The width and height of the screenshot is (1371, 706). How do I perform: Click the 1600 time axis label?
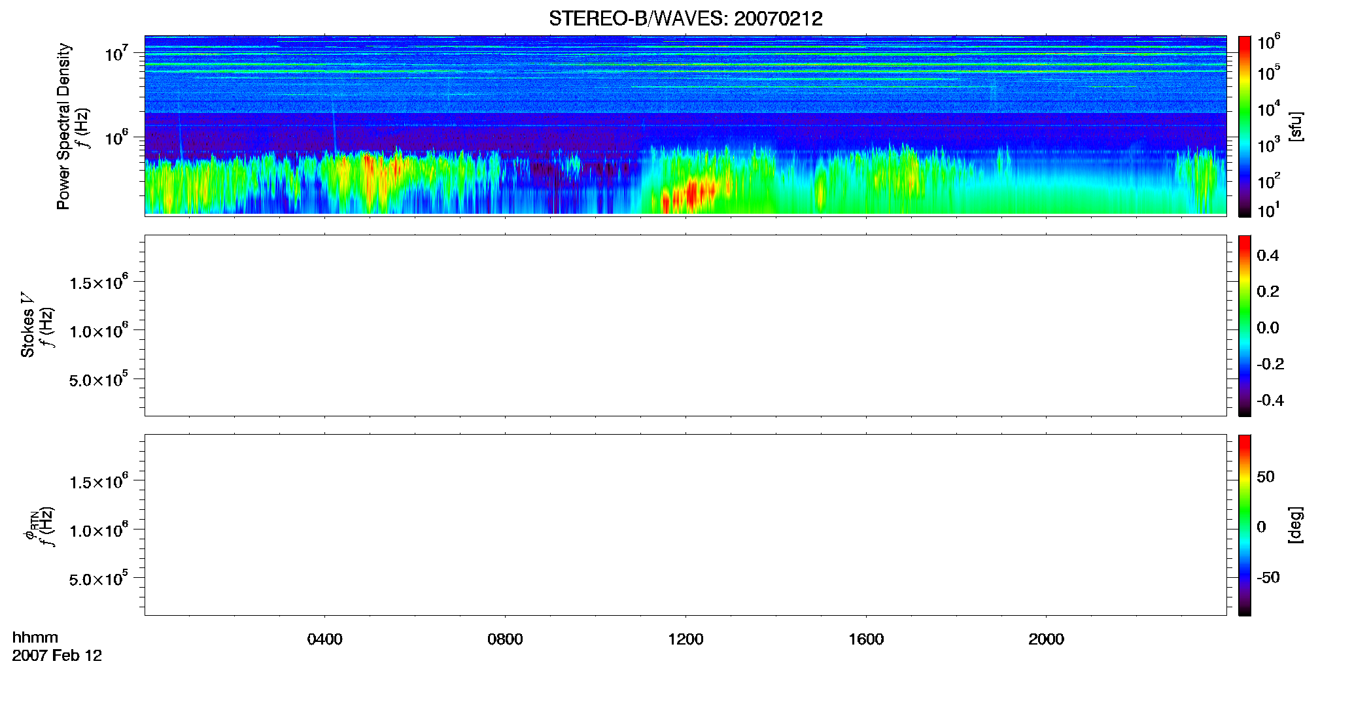[866, 639]
